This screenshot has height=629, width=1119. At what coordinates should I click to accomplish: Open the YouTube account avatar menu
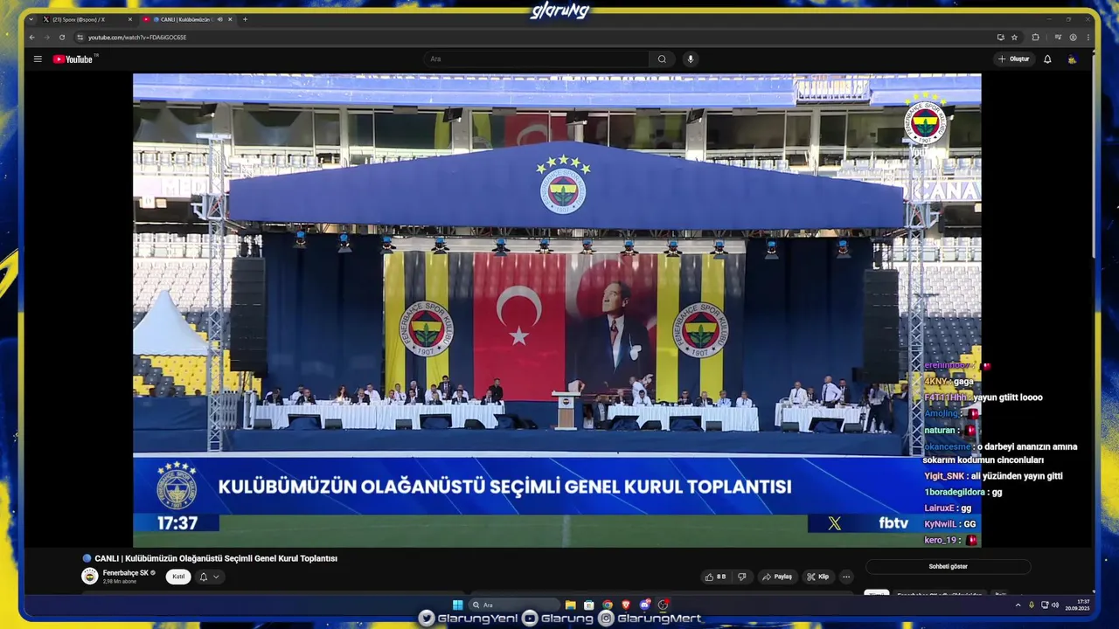(x=1072, y=59)
